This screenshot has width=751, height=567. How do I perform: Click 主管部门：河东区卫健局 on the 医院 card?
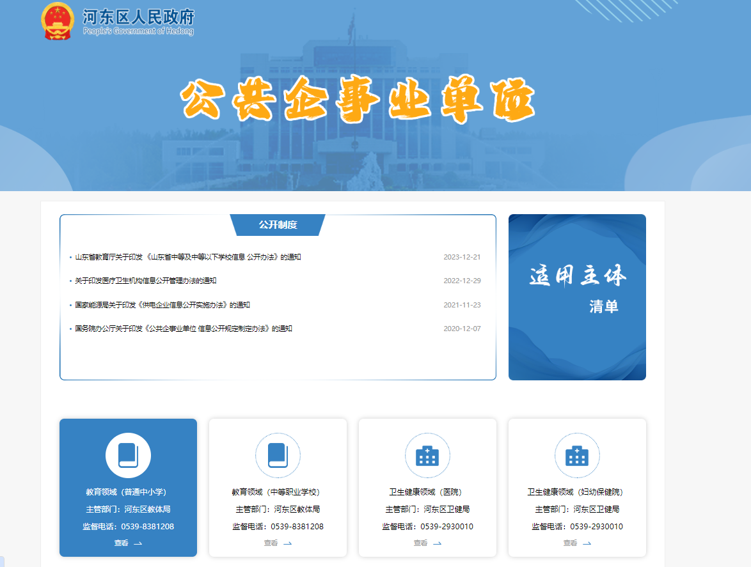pos(427,509)
